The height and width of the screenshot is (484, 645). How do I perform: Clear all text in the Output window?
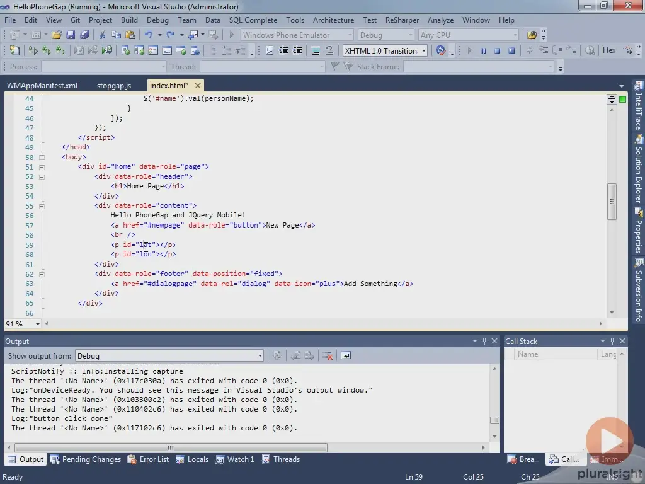click(327, 355)
